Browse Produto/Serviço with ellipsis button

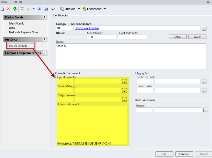(x=124, y=91)
